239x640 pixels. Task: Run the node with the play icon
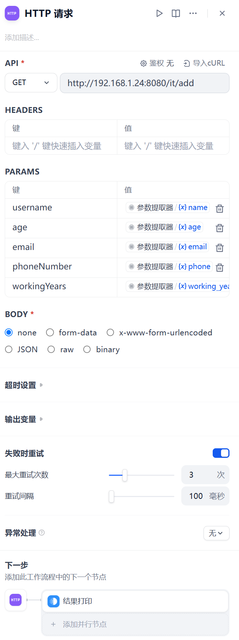(159, 13)
